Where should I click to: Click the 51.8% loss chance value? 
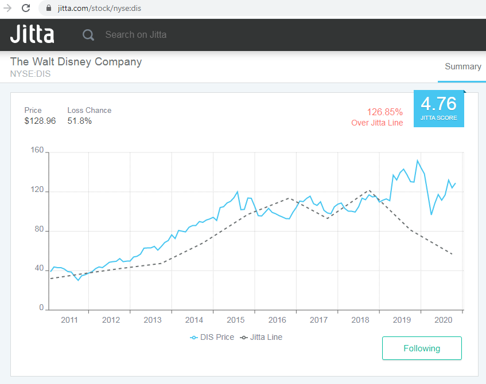pyautogui.click(x=79, y=121)
